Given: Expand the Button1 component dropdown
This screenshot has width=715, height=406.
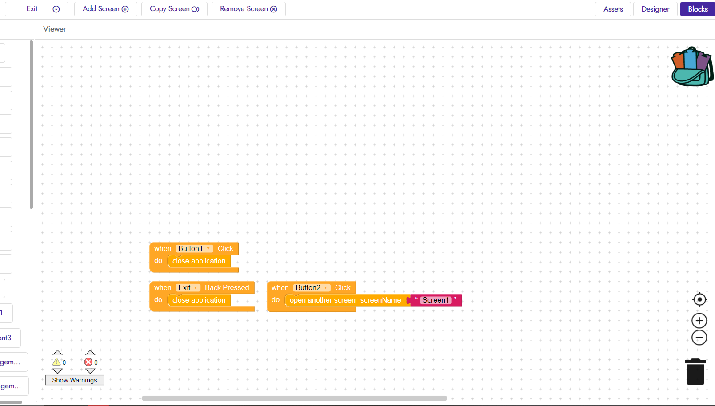Looking at the screenshot, I should point(195,249).
